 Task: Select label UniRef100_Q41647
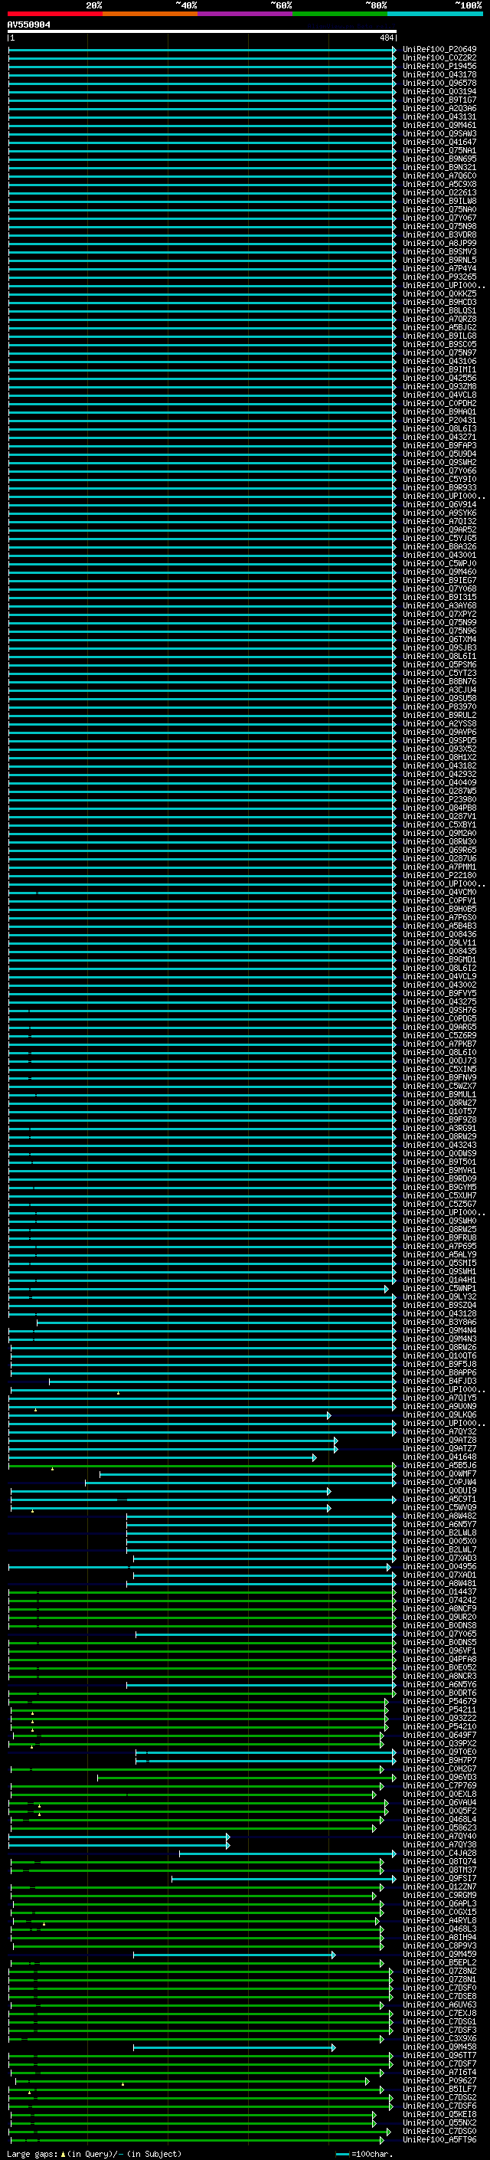pos(439,142)
